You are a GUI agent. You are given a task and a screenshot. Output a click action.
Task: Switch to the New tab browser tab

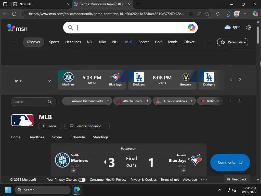[41, 4]
